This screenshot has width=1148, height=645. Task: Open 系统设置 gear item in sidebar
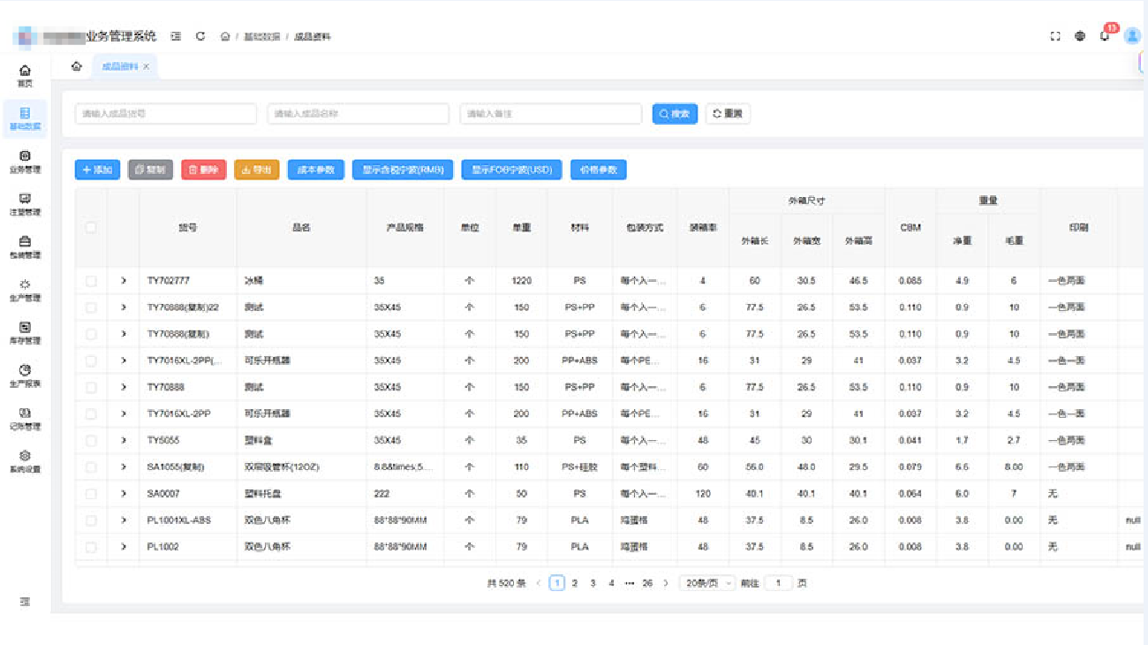[x=25, y=462]
